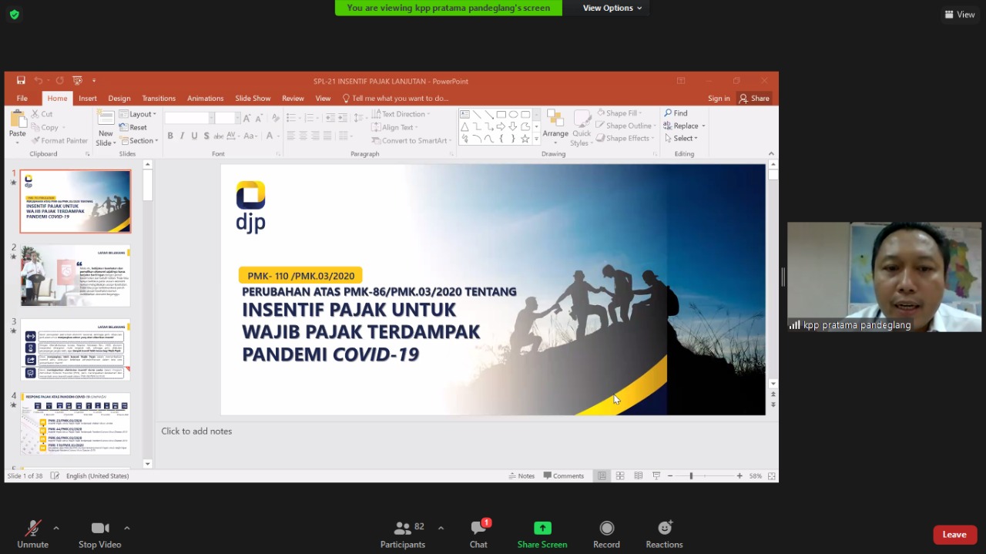Click the Comments button in status bar
986x554 pixels.
(x=564, y=476)
